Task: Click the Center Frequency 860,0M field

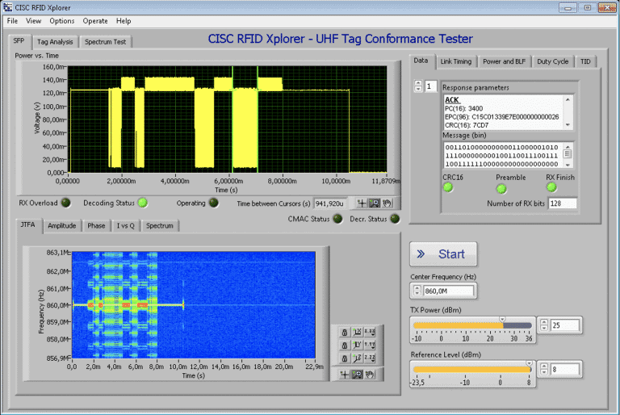Action: pos(448,291)
